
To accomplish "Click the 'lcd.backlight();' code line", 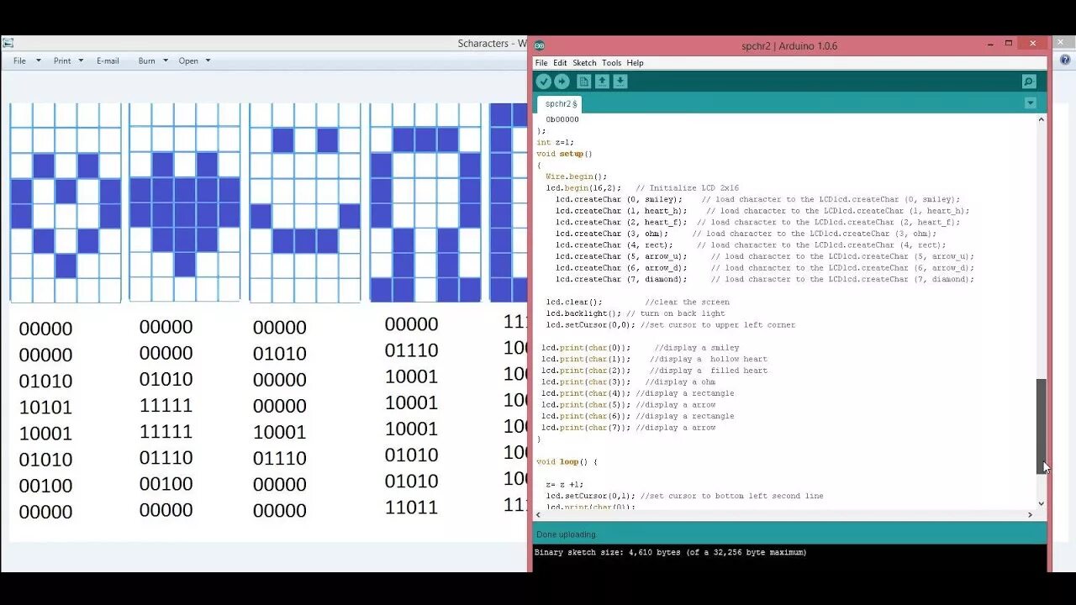I will click(x=583, y=313).
